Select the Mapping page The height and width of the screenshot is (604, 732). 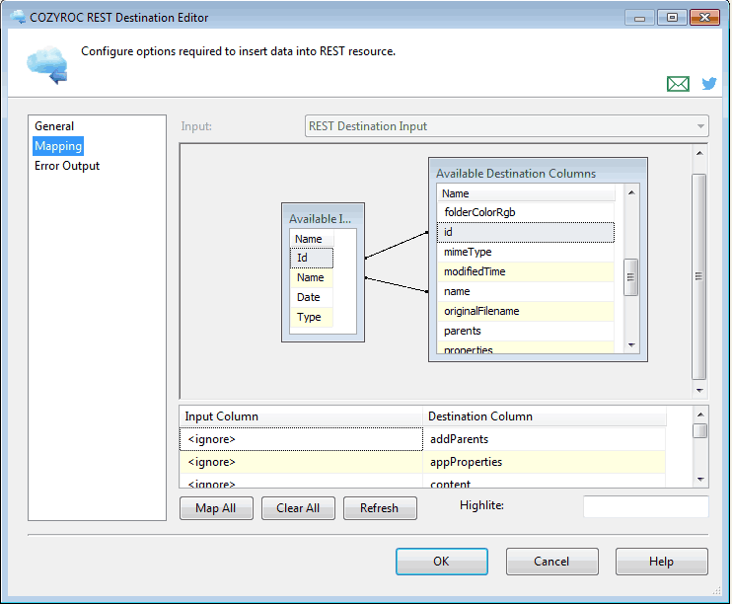pyautogui.click(x=58, y=146)
